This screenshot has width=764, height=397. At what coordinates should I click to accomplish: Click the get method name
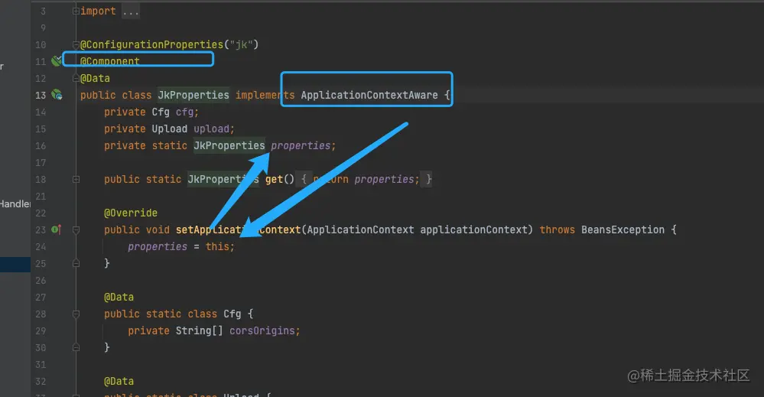click(274, 179)
